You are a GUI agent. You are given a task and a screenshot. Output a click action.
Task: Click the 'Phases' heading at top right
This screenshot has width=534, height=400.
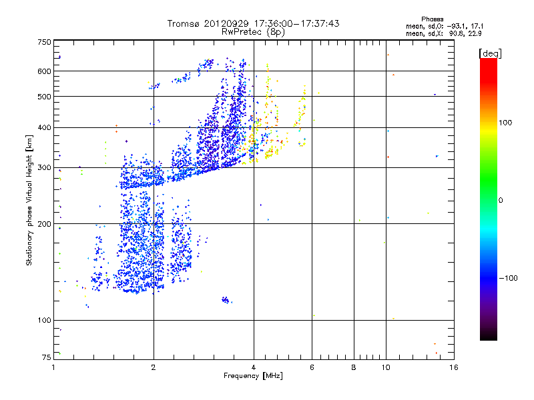[432, 19]
